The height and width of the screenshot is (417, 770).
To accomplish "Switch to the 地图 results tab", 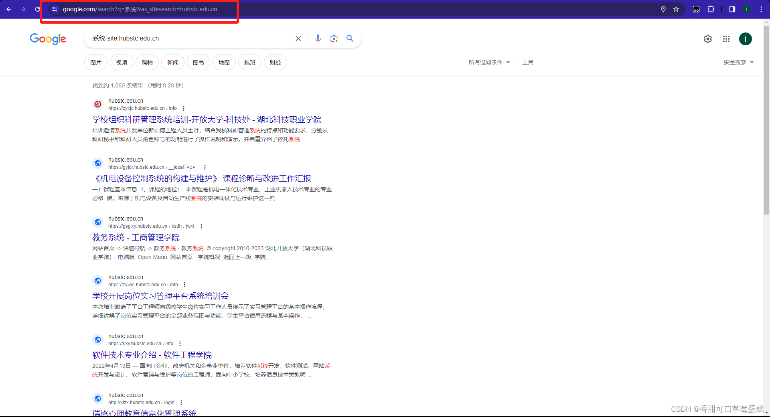I will click(224, 62).
